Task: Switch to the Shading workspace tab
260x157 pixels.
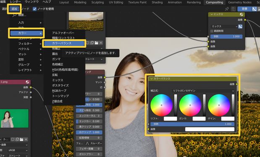Action: pos(157,3)
